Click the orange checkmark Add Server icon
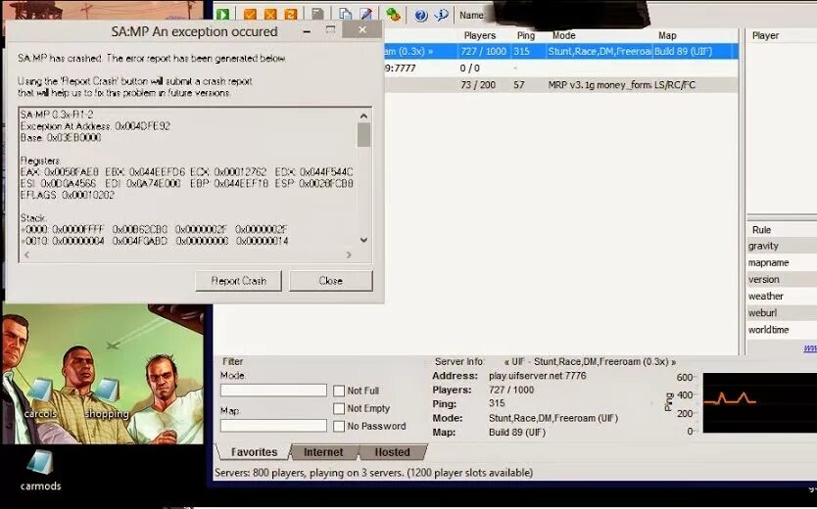 (250, 15)
